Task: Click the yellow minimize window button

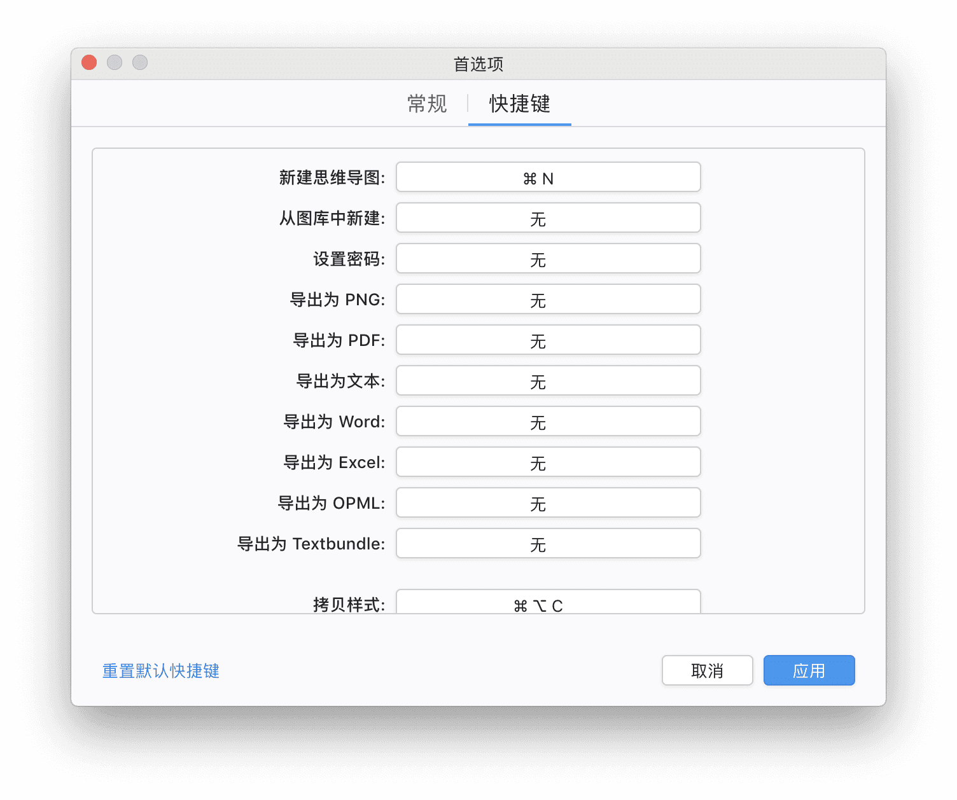Action: (114, 62)
